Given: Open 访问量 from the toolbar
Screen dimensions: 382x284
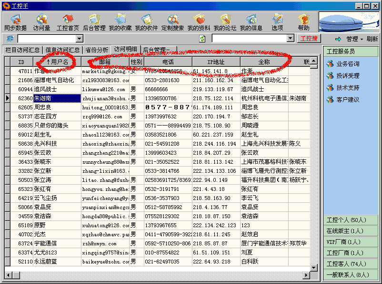Looking at the screenshot, I should (41, 22).
